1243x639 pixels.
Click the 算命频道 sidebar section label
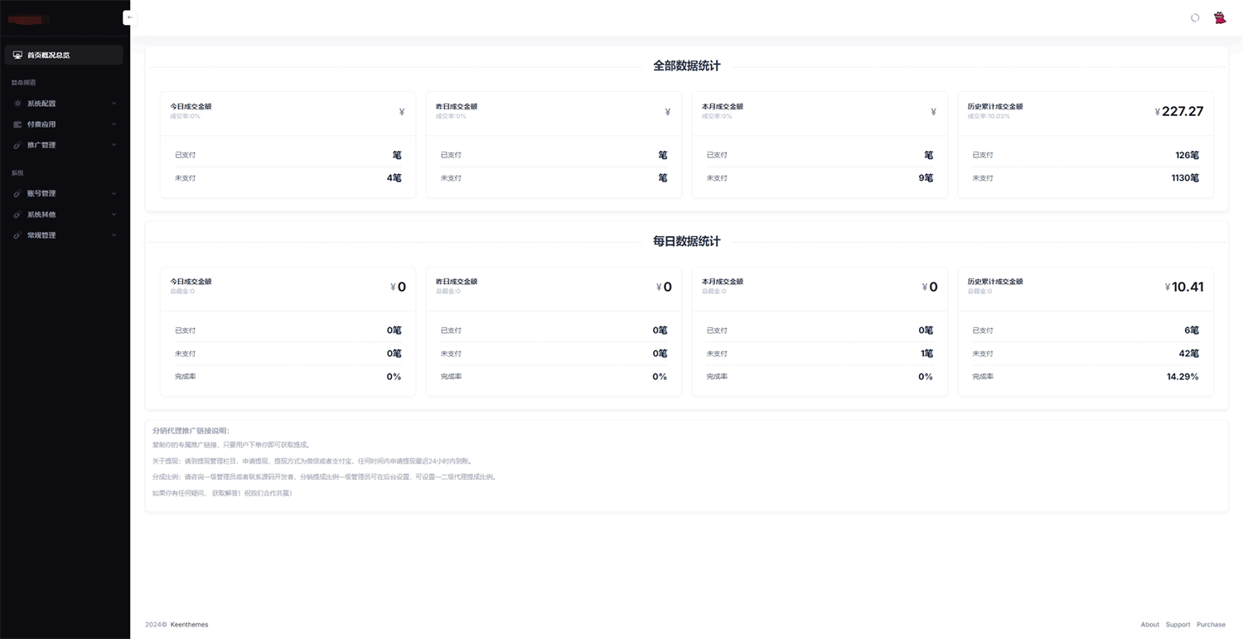23,83
